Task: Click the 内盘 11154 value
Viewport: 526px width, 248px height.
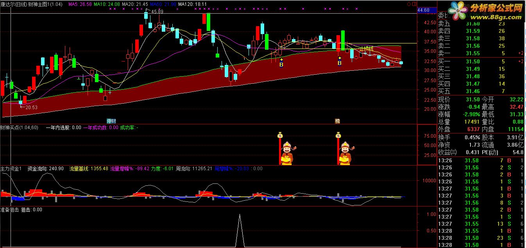Action: [x=515, y=129]
